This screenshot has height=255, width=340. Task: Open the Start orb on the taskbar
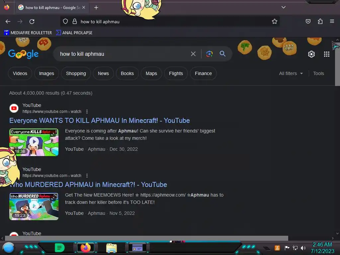pos(8,248)
